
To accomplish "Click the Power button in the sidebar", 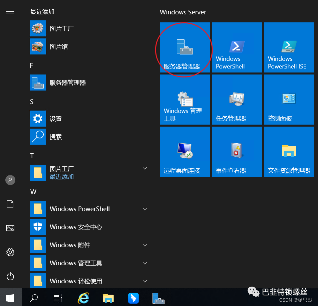I will [10, 276].
